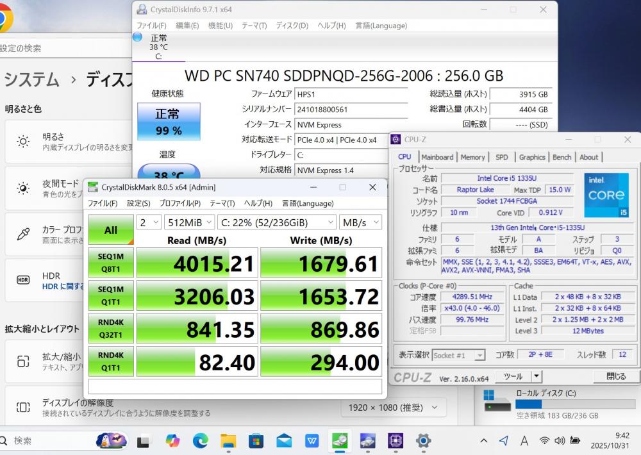Show hidden system tray icons
Image resolution: width=641 pixels, height=455 pixels.
pos(484,441)
